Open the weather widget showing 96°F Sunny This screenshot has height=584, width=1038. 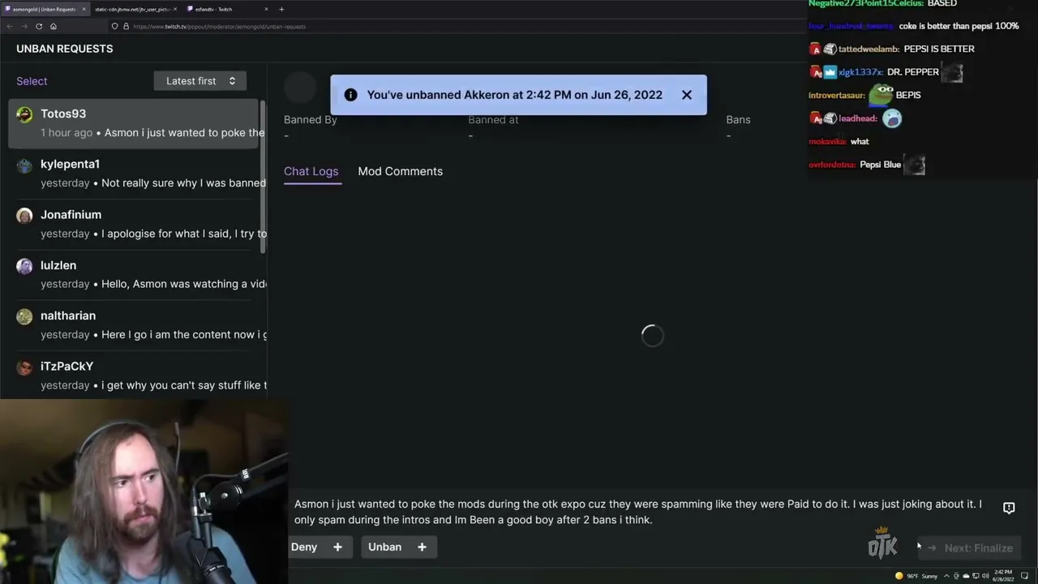click(916, 576)
